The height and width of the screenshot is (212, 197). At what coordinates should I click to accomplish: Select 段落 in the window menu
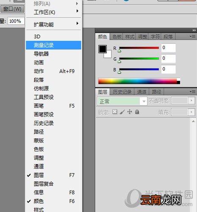pos(53,80)
